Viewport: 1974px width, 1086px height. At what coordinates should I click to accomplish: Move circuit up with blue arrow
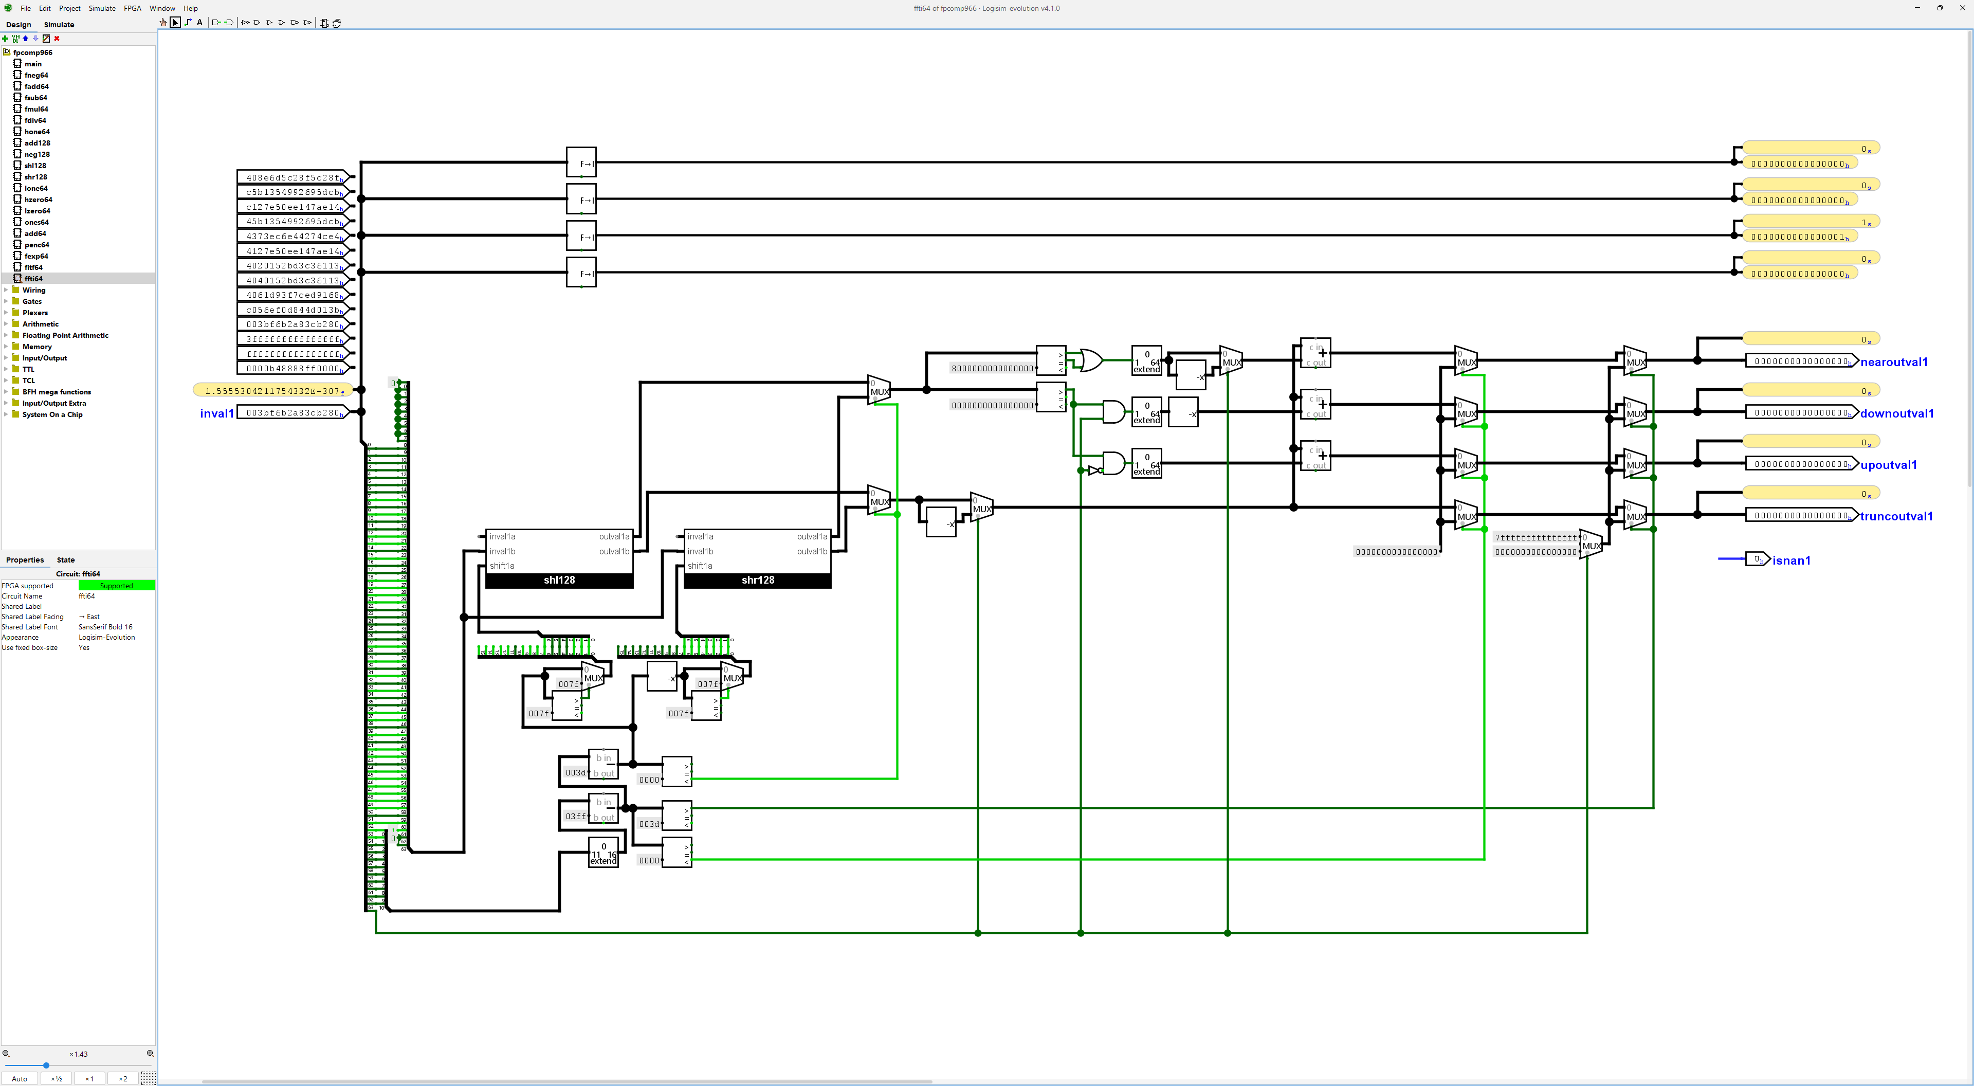(25, 39)
